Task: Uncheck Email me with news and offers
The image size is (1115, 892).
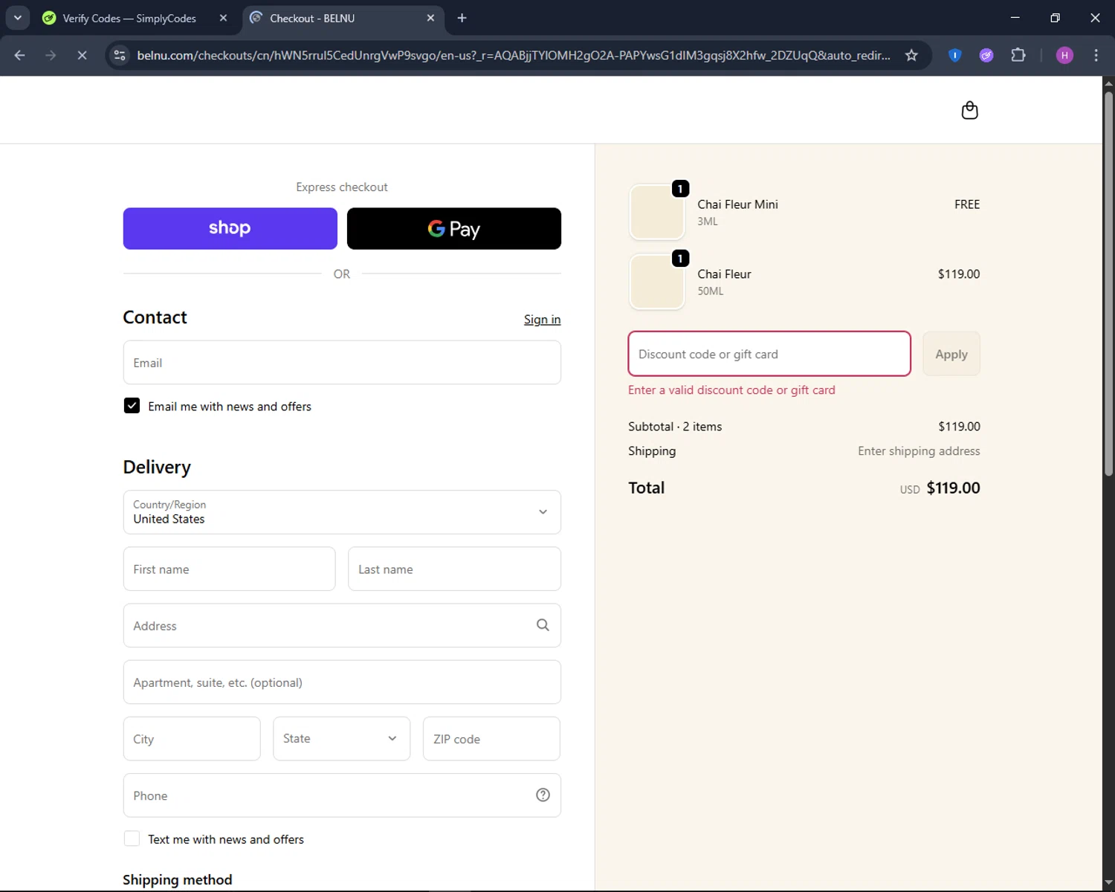Action: tap(132, 406)
